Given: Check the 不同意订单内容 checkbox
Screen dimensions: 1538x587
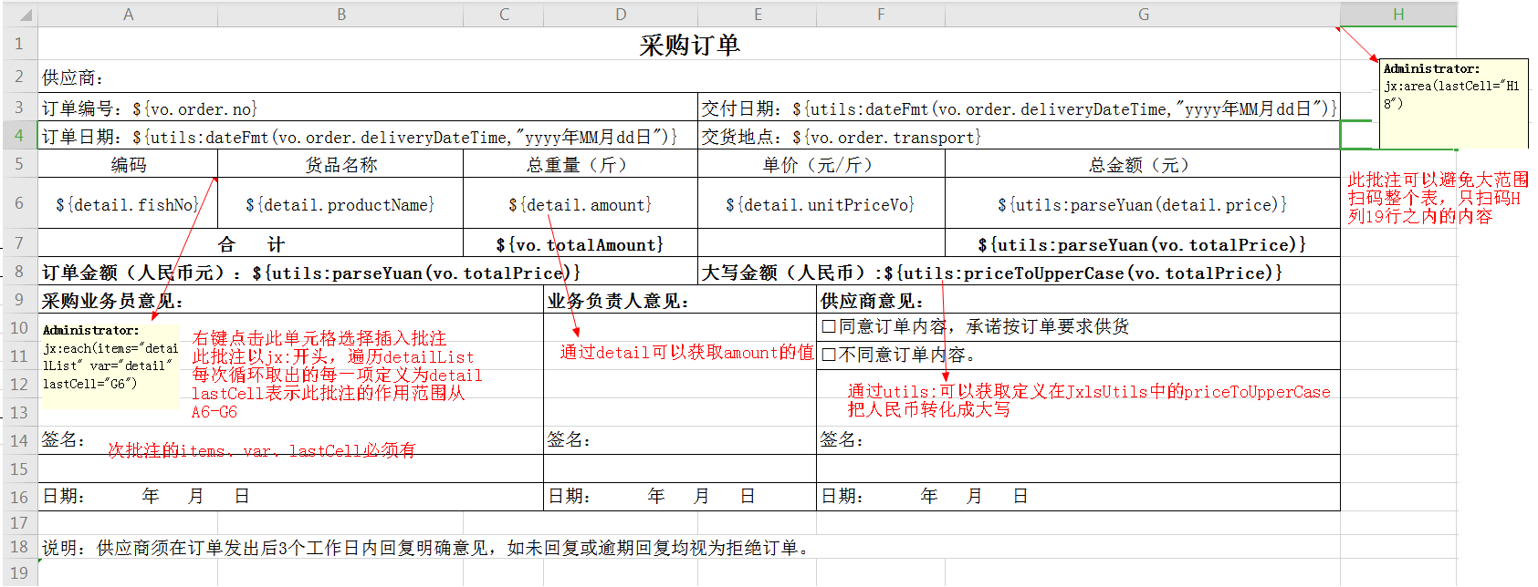Looking at the screenshot, I should coord(829,355).
